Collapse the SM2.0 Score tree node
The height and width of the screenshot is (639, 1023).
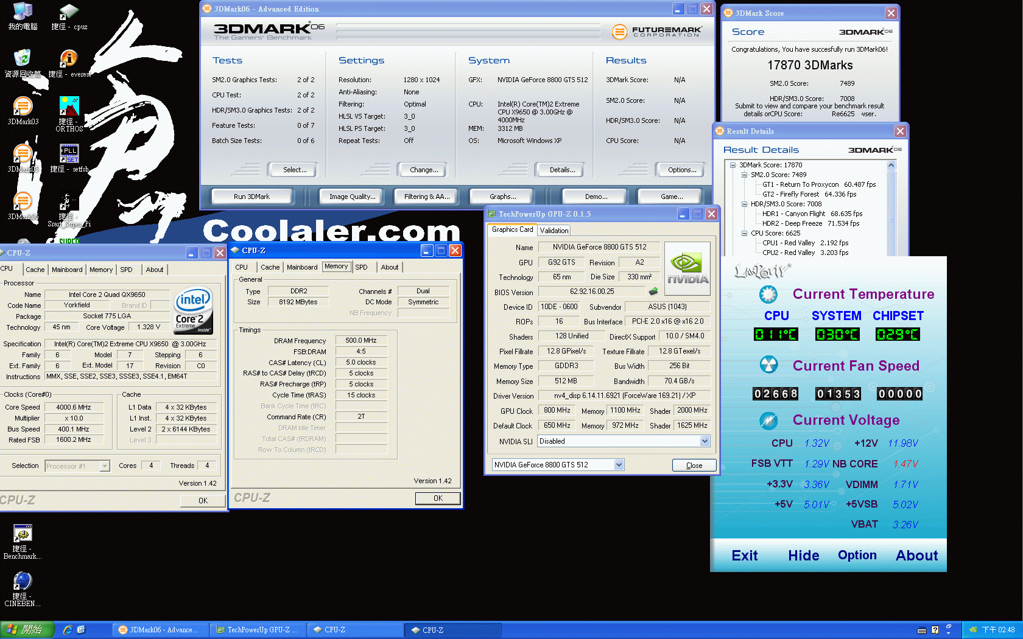[x=744, y=175]
